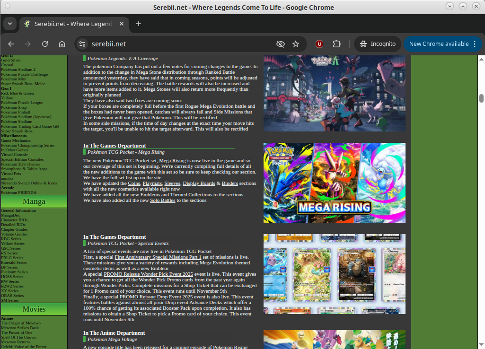Image resolution: width=485 pixels, height=349 pixels.
Task: Click the Legends Z-A artwork image
Action: point(335,93)
